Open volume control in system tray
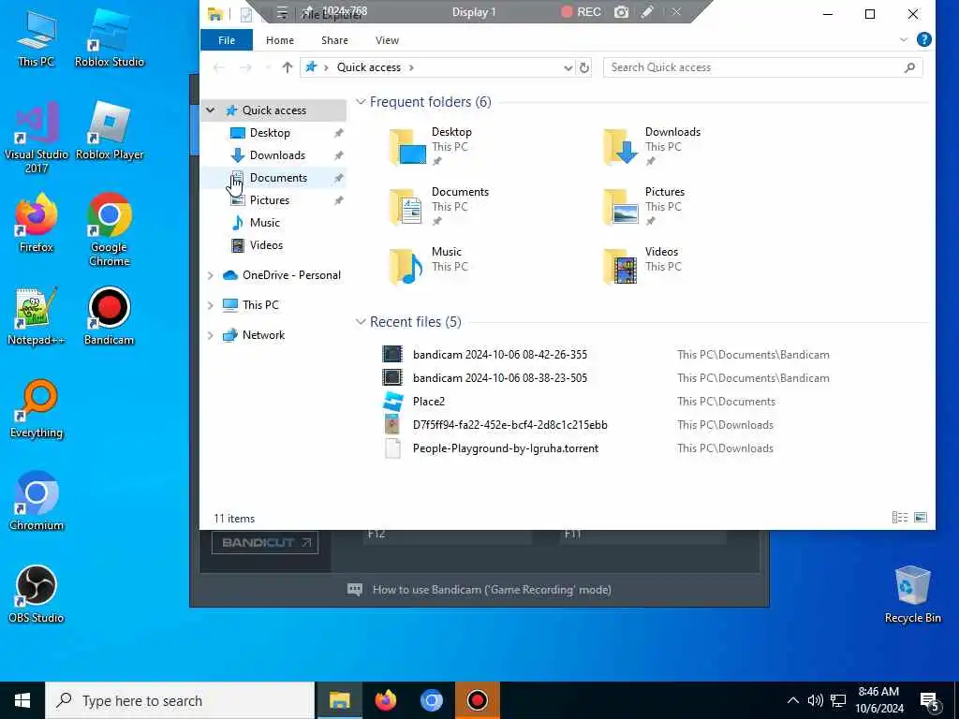 click(x=816, y=700)
